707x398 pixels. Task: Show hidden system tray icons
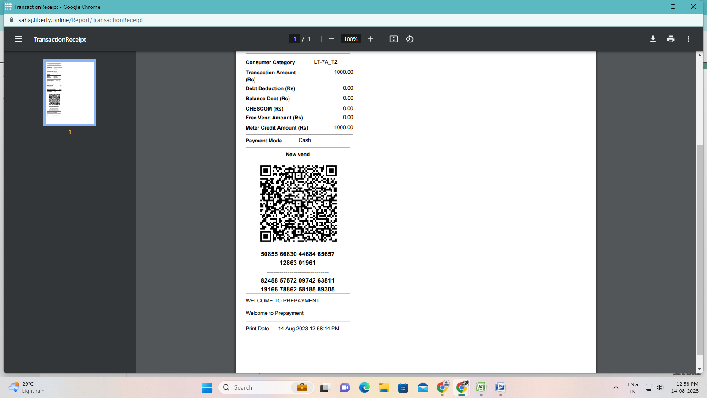[x=616, y=387]
